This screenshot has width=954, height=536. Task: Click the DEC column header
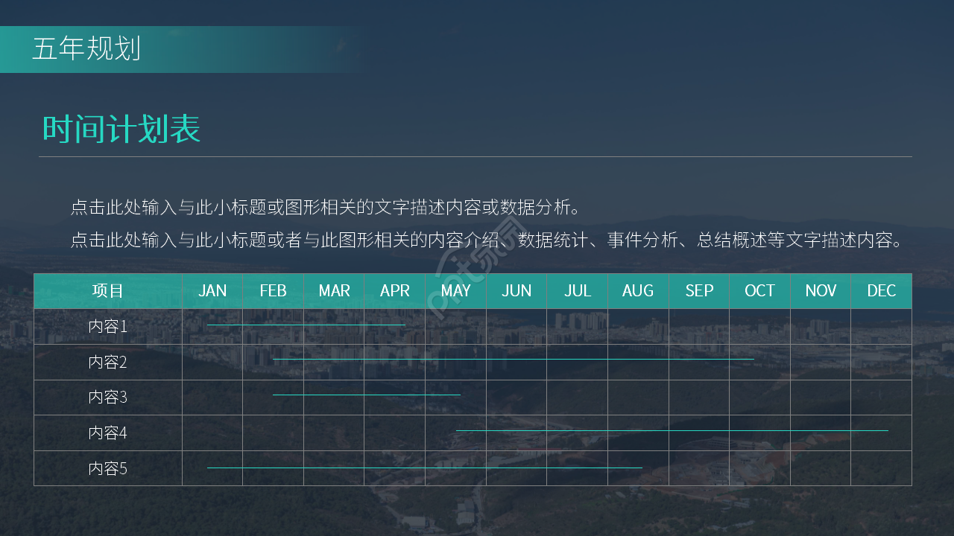pos(882,291)
